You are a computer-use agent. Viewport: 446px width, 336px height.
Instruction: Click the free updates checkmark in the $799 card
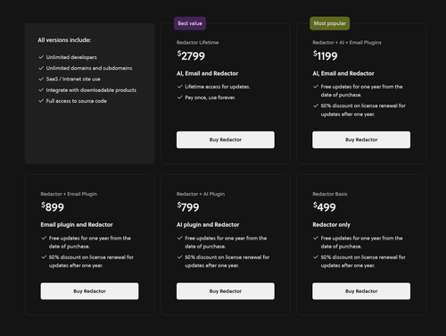(x=179, y=238)
